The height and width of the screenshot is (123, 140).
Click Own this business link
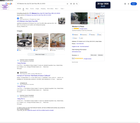85,46
